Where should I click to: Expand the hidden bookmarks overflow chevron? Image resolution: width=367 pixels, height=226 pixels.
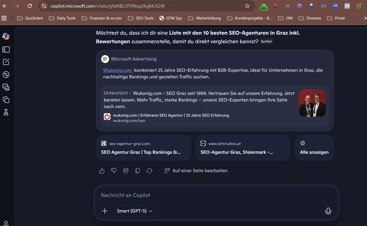[365, 18]
